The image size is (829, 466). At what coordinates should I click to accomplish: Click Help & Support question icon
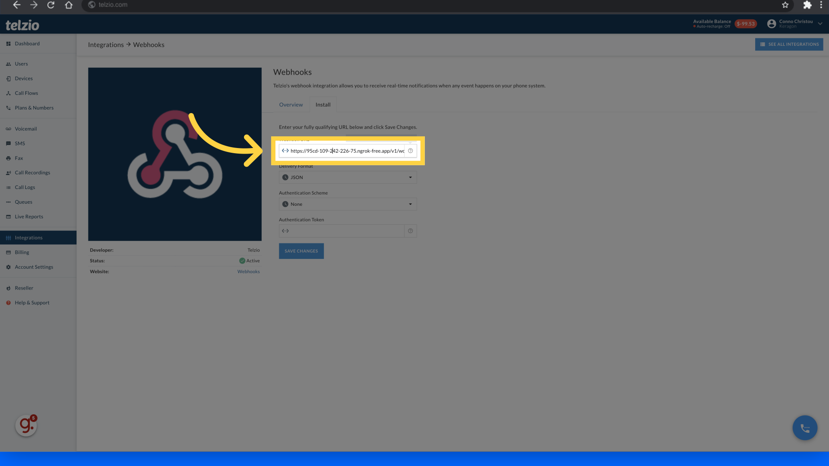[x=8, y=303]
